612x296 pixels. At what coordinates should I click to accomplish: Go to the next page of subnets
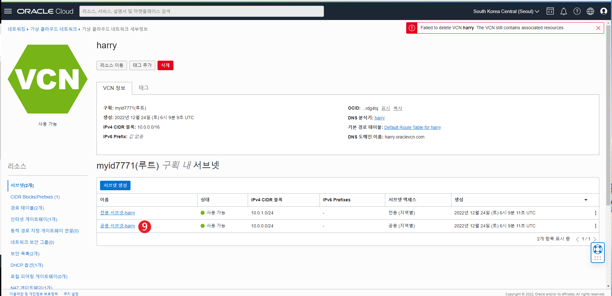click(x=595, y=239)
